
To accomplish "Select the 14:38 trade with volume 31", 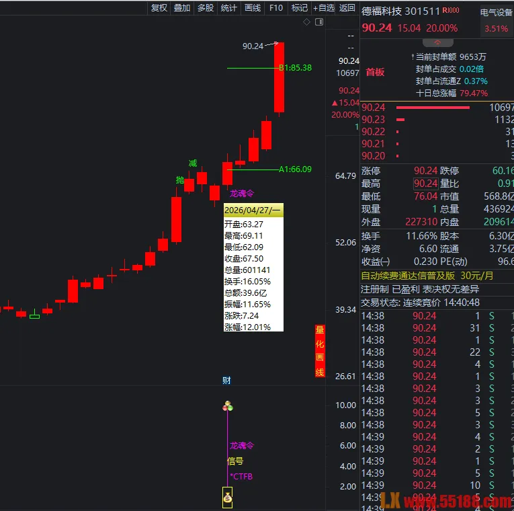I will point(437,328).
